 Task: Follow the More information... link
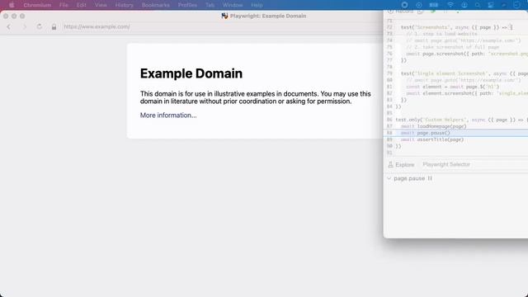[x=168, y=115]
